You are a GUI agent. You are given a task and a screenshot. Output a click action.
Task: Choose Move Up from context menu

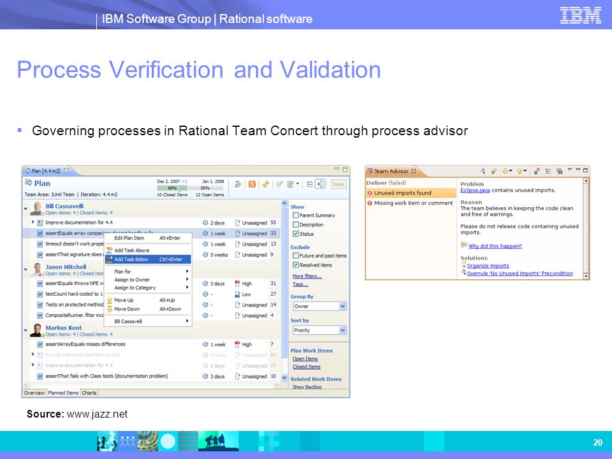(x=148, y=300)
